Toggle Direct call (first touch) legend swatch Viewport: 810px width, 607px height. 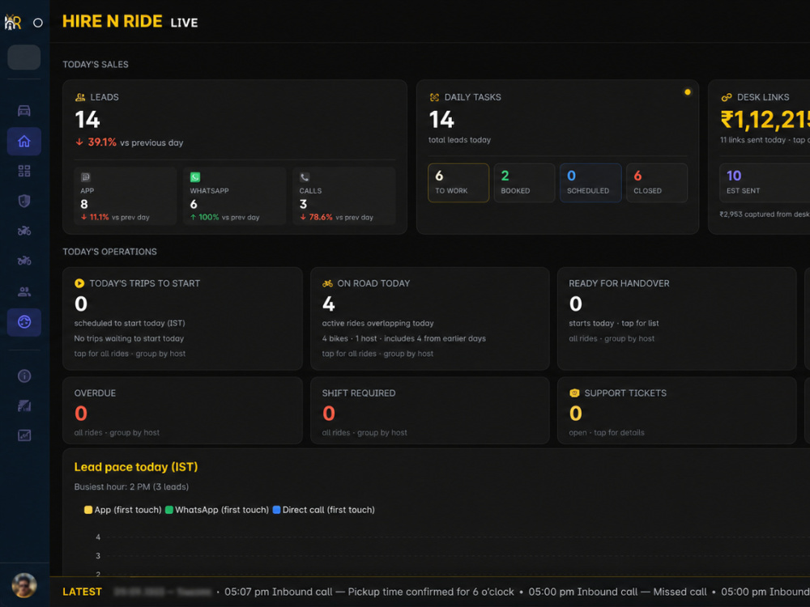276,510
